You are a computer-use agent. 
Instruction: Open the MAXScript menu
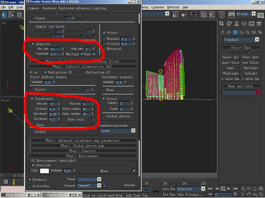[173, 7]
